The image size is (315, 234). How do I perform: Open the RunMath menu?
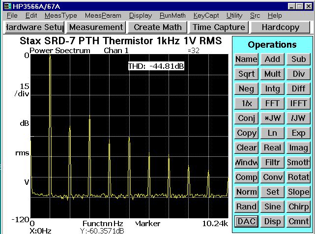[172, 15]
